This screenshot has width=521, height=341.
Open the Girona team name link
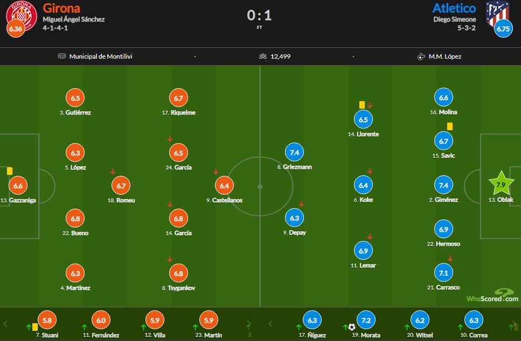click(61, 8)
